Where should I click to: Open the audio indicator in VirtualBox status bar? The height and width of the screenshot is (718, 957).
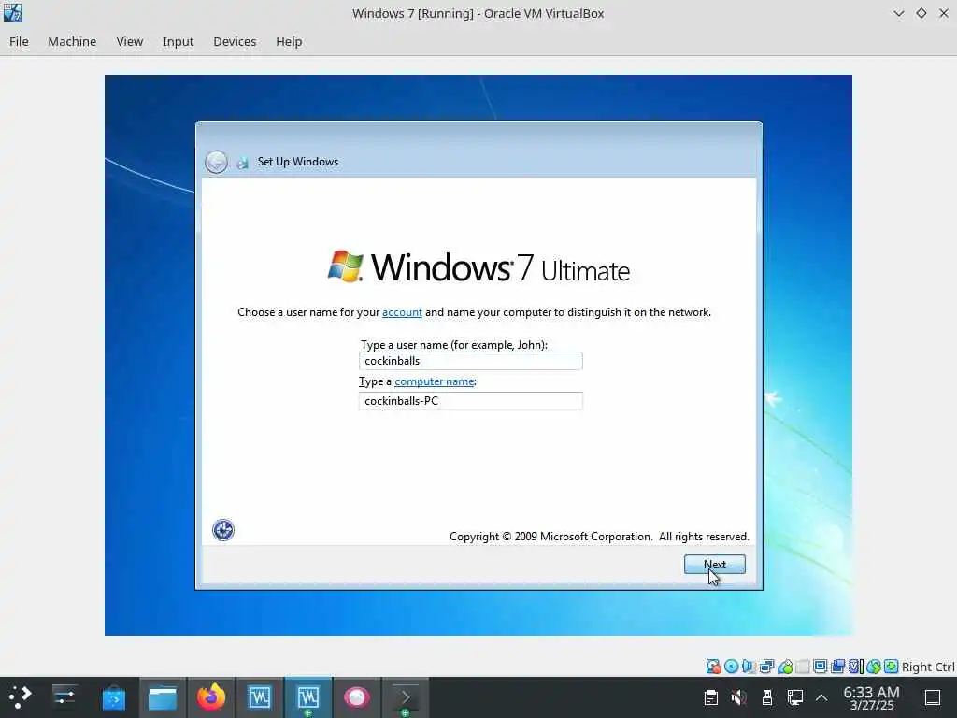click(x=749, y=666)
